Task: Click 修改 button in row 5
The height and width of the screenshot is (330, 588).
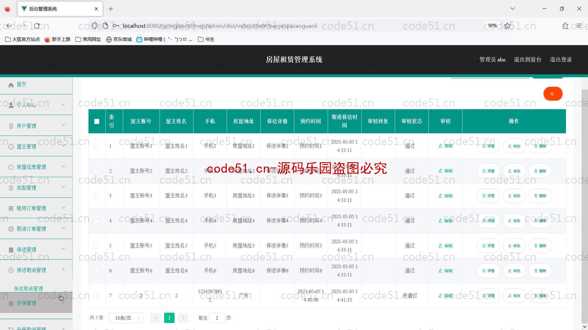Action: (x=514, y=246)
